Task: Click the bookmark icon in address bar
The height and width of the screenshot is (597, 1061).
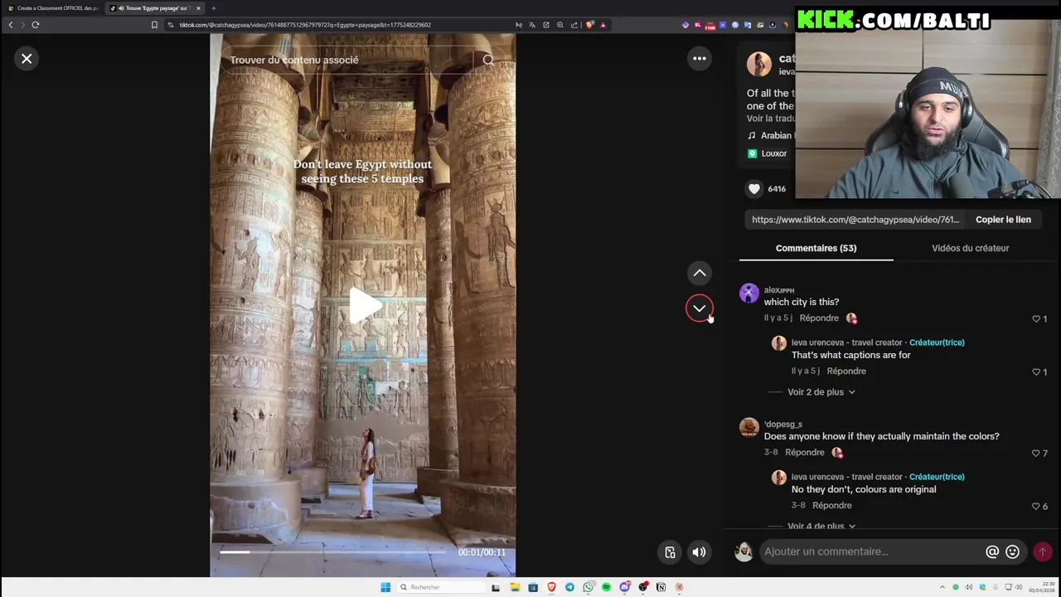Action: pyautogui.click(x=154, y=25)
